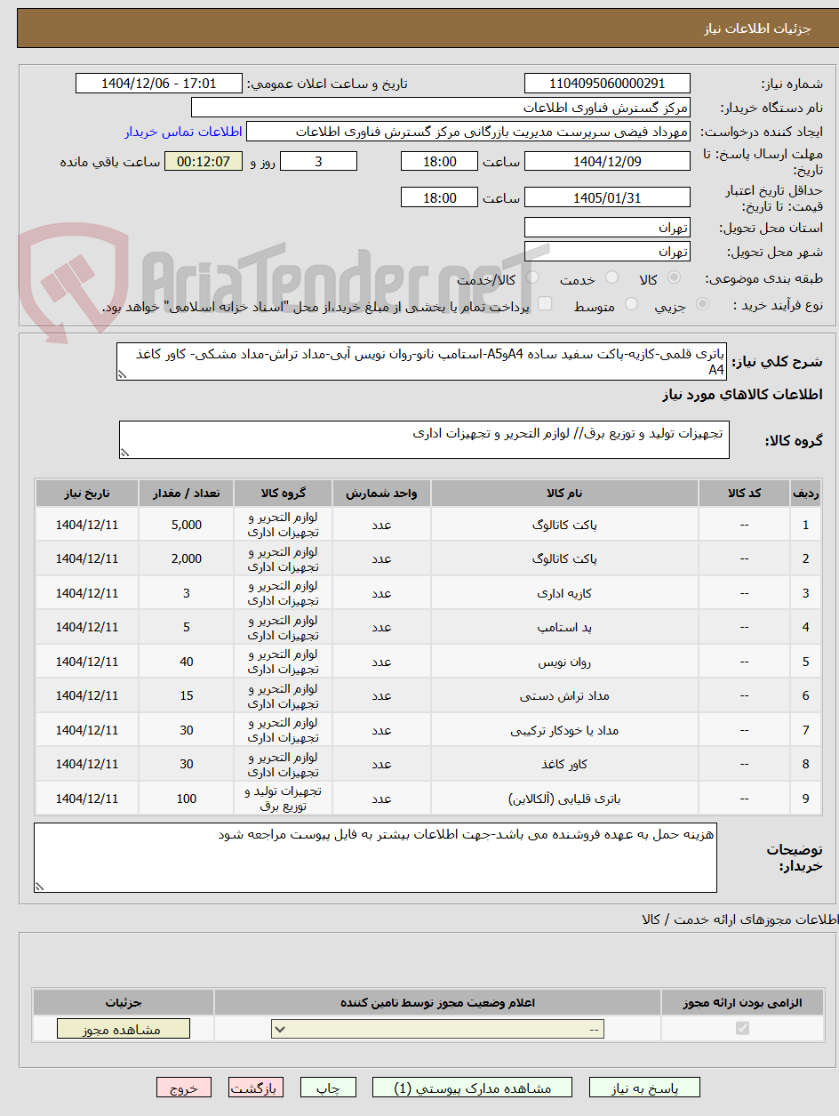Click the ردیف column header
839x1116 pixels.
[805, 494]
